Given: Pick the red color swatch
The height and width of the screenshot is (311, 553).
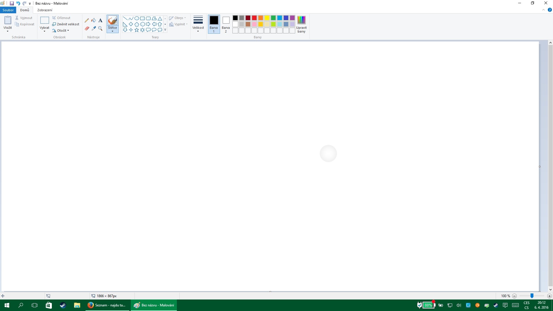Looking at the screenshot, I should click(x=254, y=18).
